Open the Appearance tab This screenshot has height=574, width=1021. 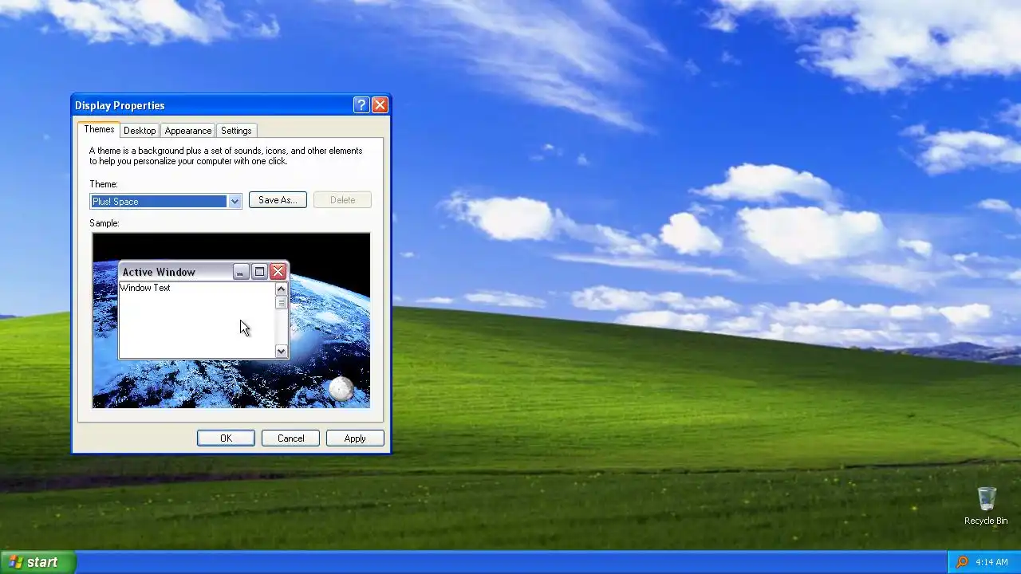point(188,131)
